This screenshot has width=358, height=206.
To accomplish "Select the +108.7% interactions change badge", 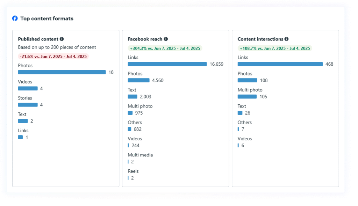I will click(x=275, y=48).
